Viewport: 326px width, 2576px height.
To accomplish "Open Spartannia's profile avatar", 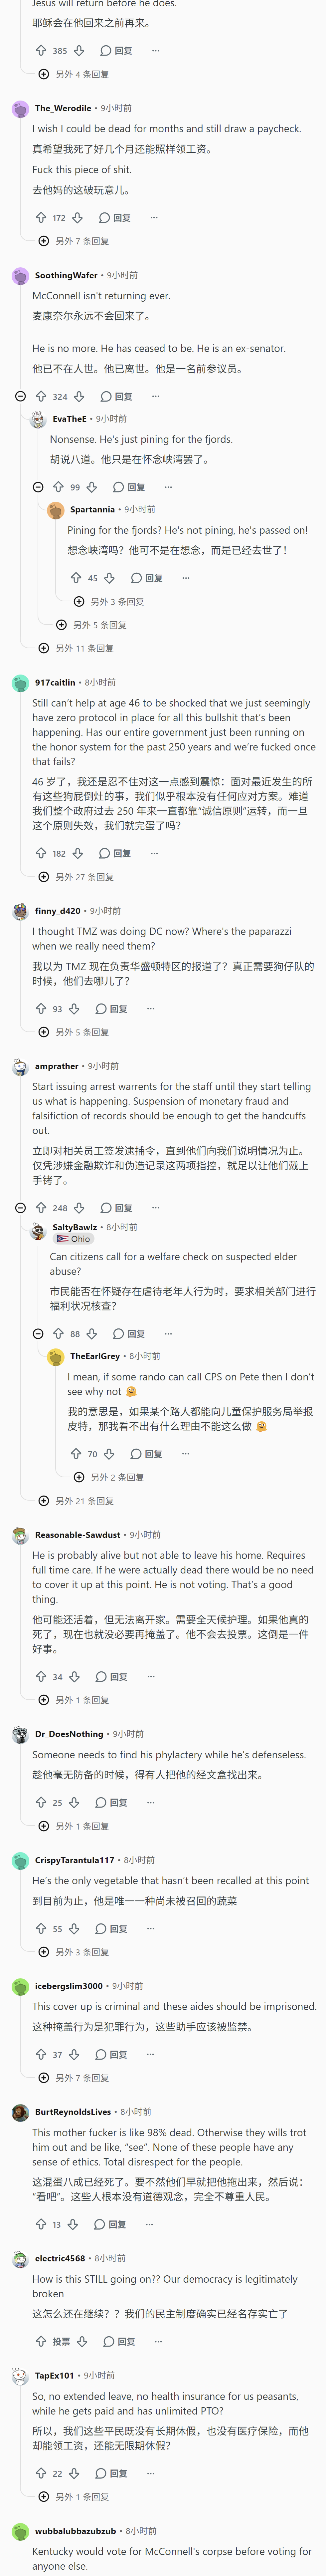I will point(56,510).
